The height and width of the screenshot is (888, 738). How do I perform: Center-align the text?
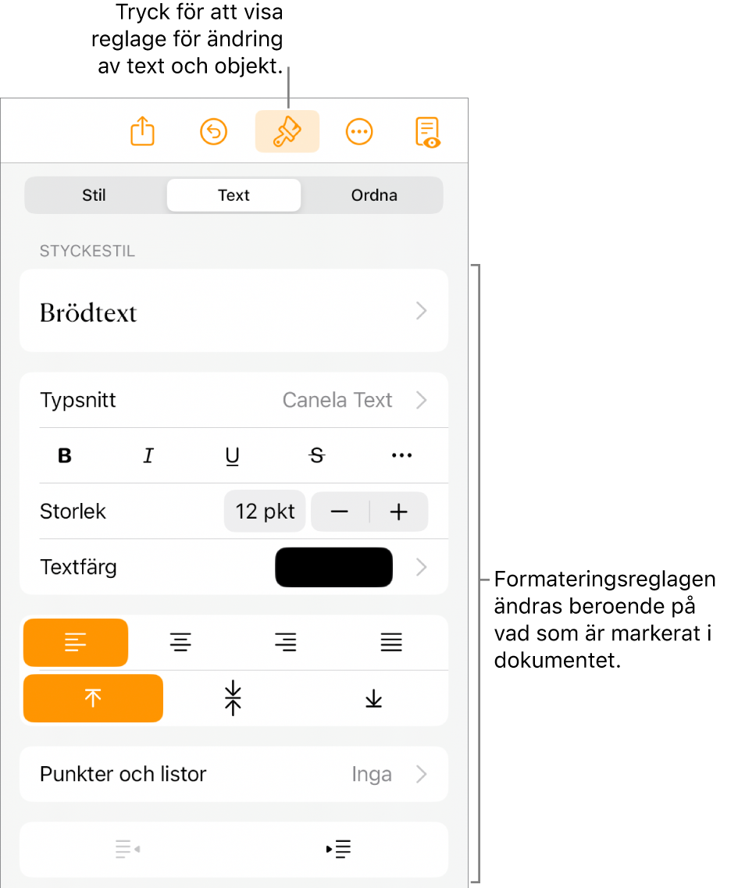(x=180, y=642)
